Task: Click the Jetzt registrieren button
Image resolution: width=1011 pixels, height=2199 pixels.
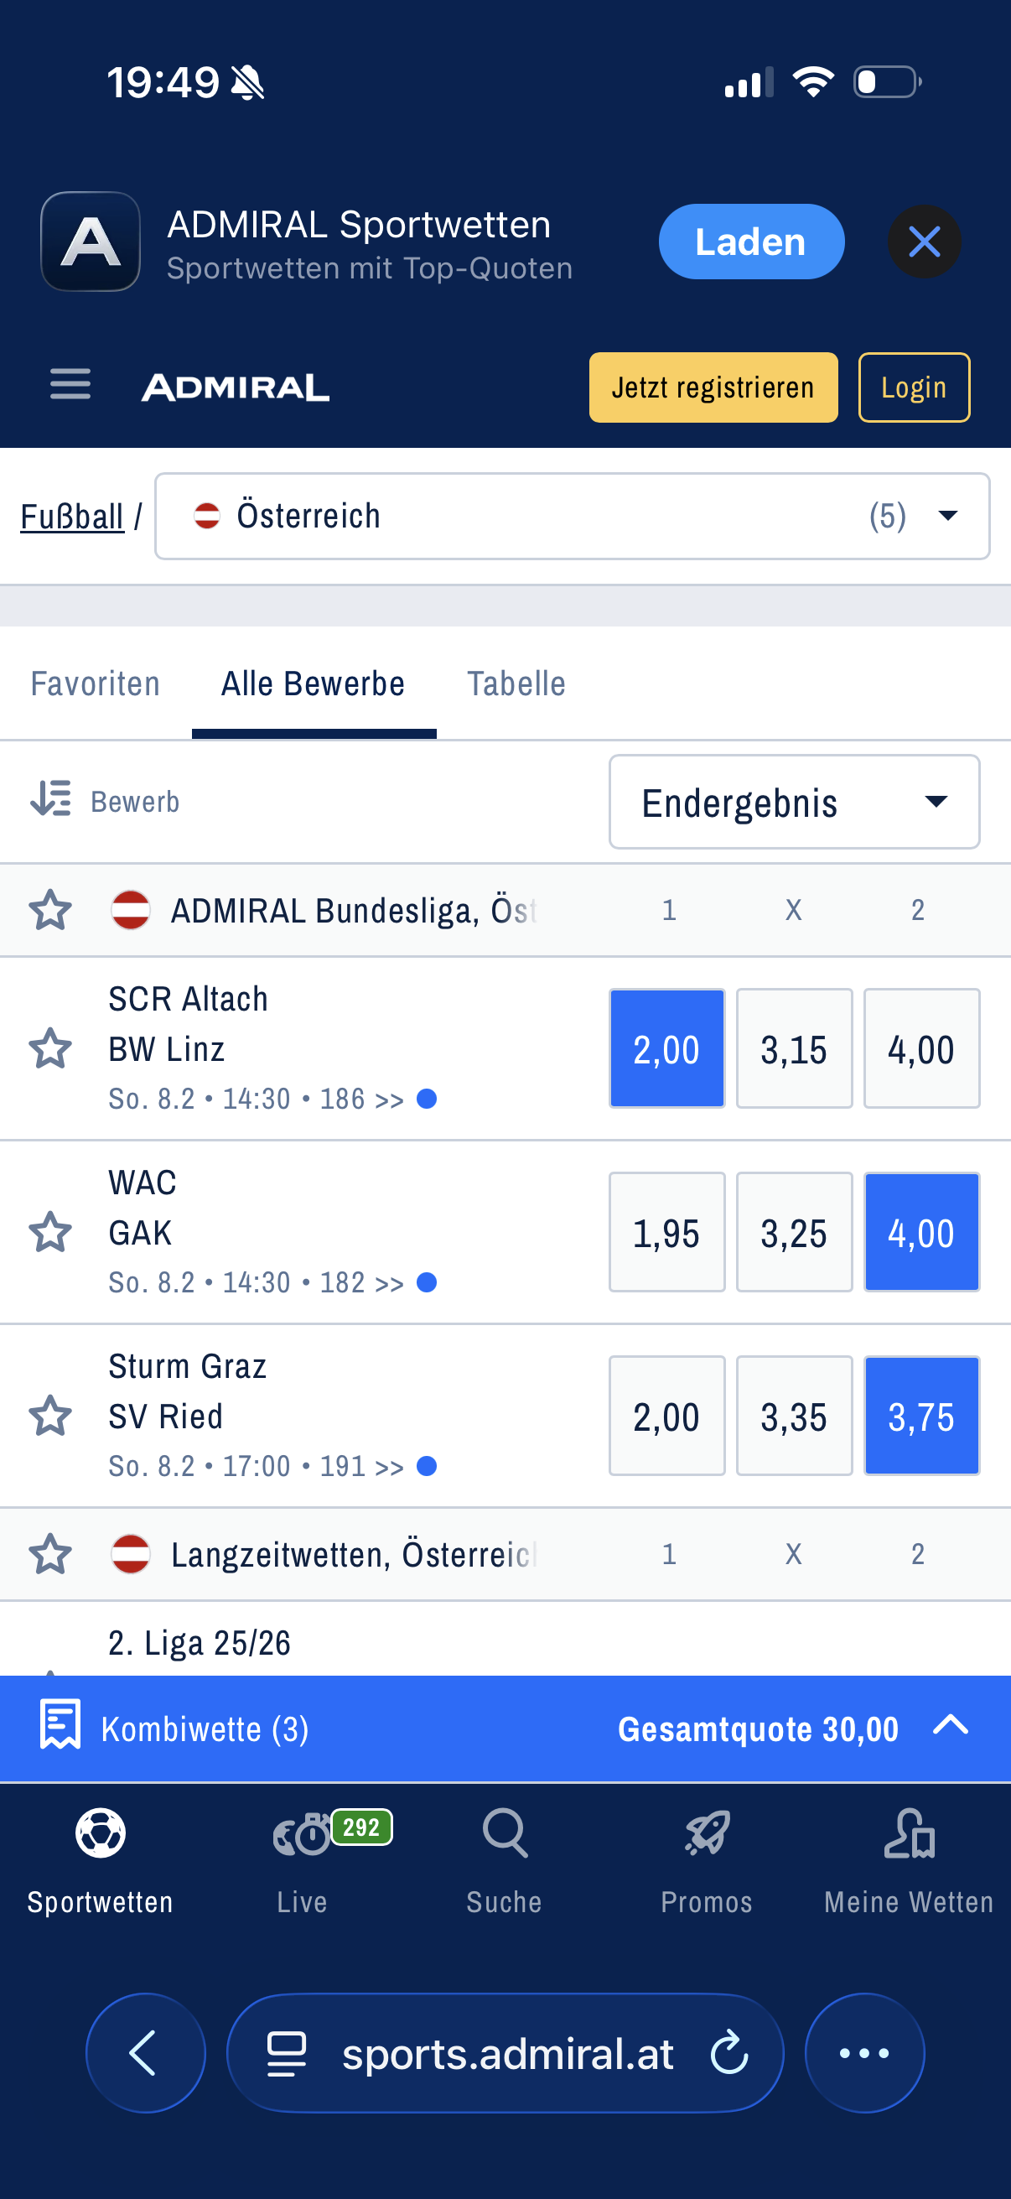Action: pos(713,387)
